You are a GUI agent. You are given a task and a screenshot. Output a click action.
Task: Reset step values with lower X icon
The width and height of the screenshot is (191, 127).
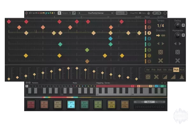pyautogui.click(x=156, y=77)
